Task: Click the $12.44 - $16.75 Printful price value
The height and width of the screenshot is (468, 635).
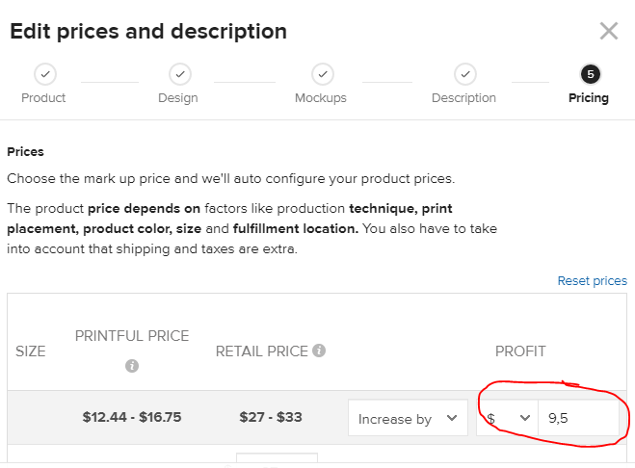Action: (132, 418)
